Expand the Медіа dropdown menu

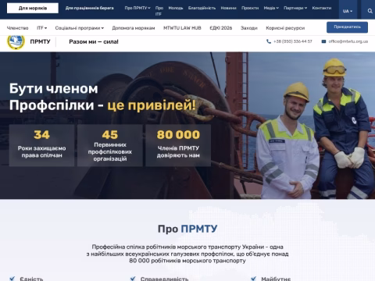[271, 8]
